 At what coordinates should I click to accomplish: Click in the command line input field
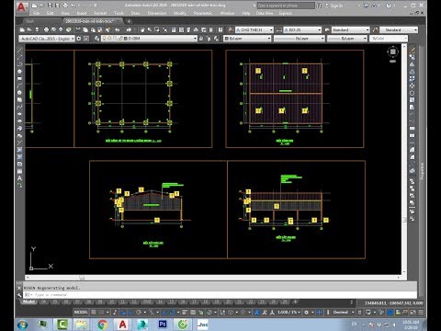(x=220, y=295)
